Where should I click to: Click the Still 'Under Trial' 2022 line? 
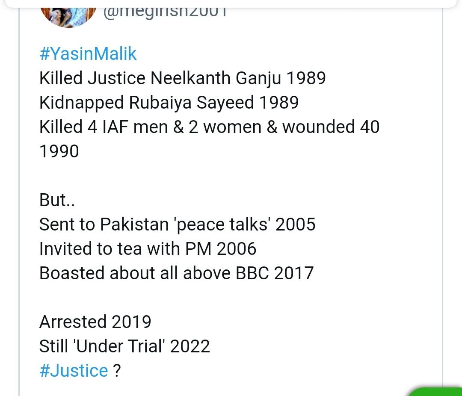(124, 346)
